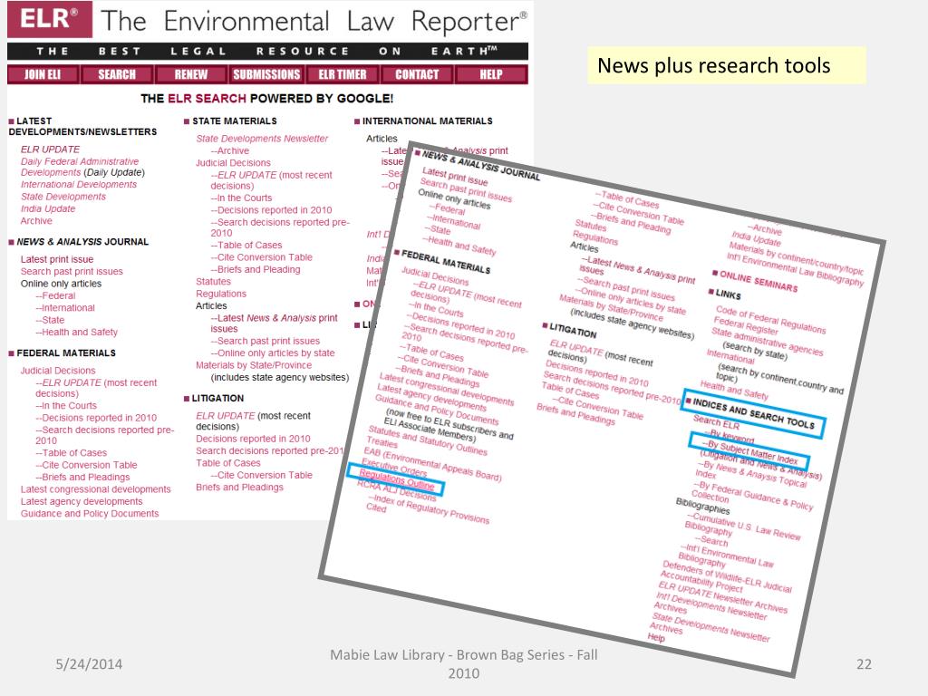This screenshot has width=928, height=696.
Task: Click THE ELR SEARCH POWERED BY GOOGLE heading
Action: coord(266,98)
